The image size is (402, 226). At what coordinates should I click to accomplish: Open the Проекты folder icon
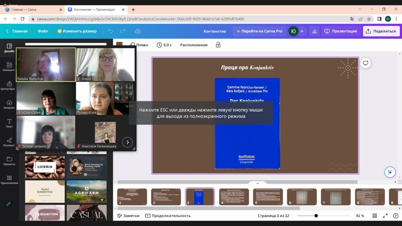click(x=9, y=161)
